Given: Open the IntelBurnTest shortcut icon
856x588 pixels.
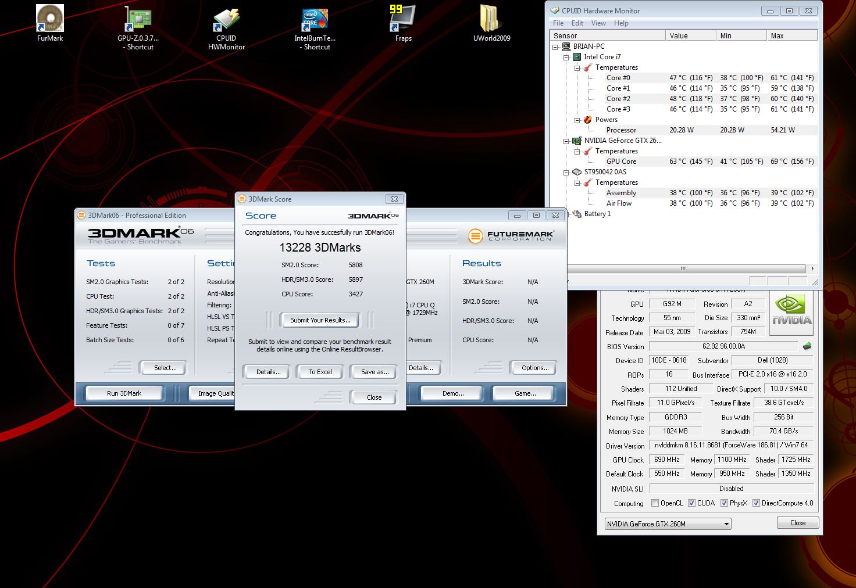Looking at the screenshot, I should click(315, 19).
